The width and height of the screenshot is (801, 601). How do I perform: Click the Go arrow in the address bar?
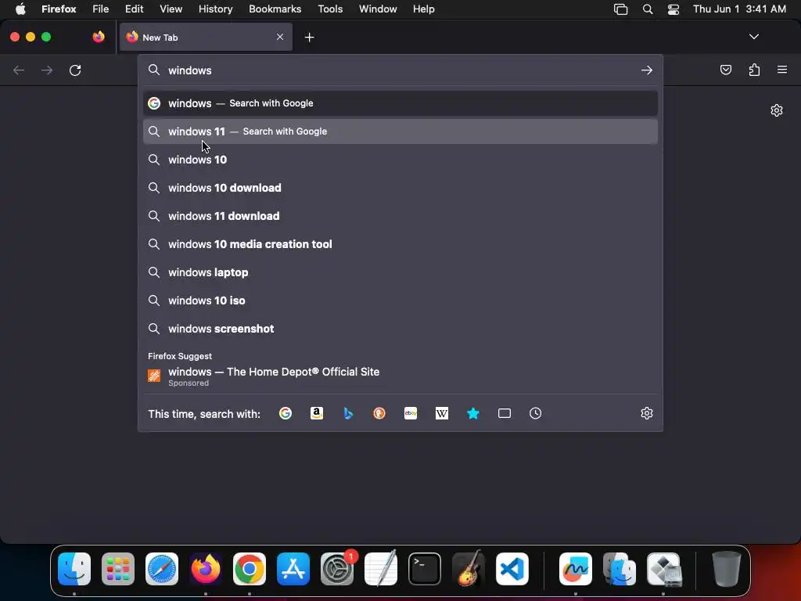point(647,70)
